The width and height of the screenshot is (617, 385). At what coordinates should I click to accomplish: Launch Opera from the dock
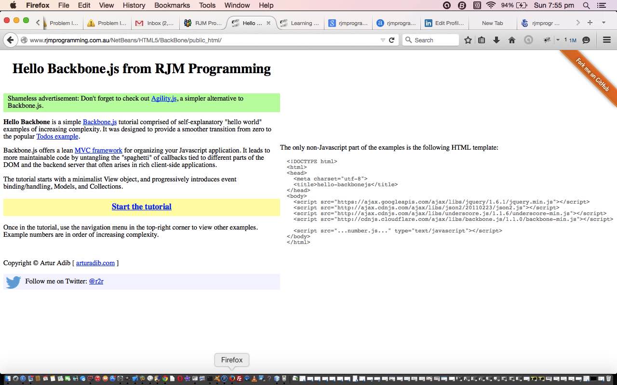click(180, 379)
